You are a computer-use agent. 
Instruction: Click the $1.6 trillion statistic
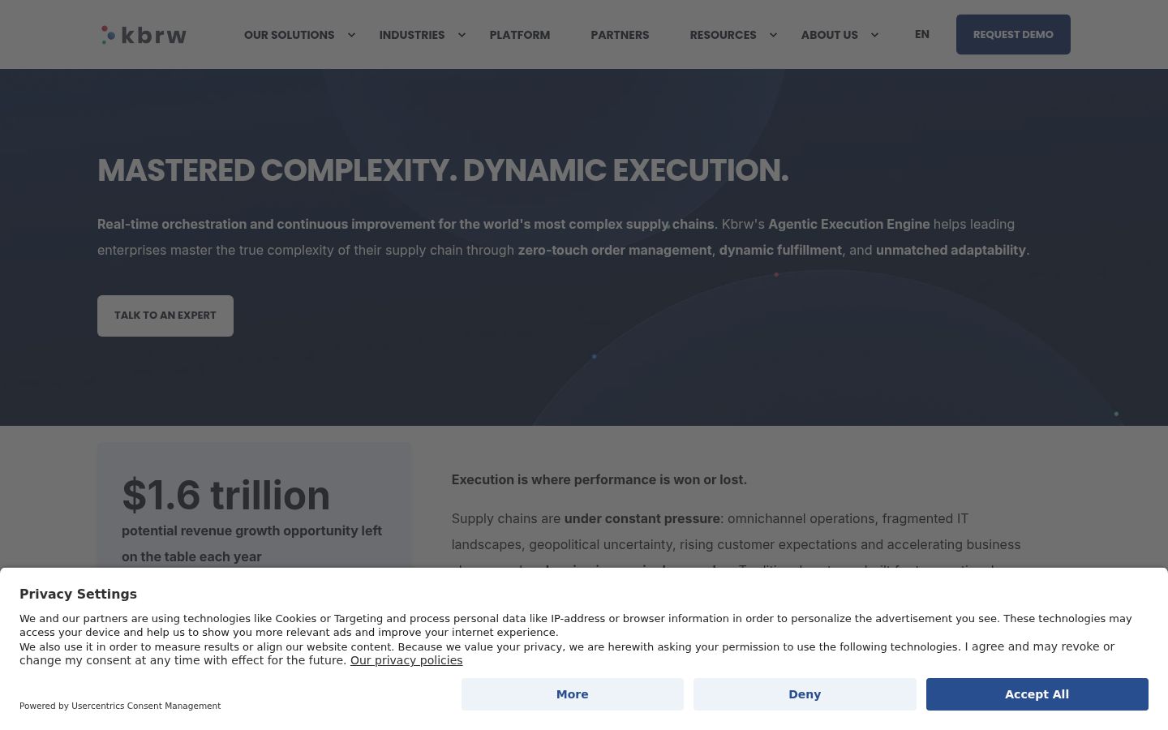point(226,495)
